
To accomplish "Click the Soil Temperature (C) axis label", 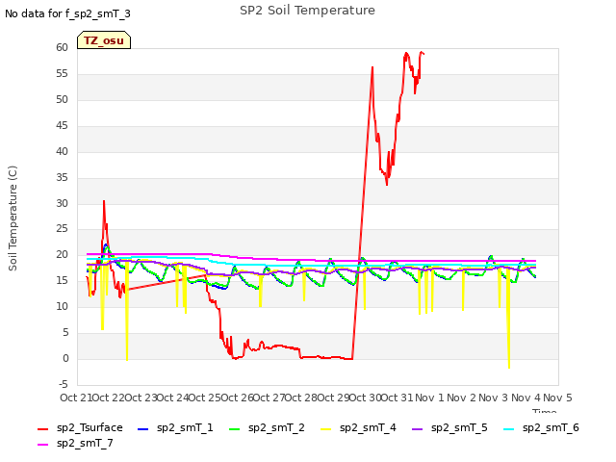I will pos(13,218).
